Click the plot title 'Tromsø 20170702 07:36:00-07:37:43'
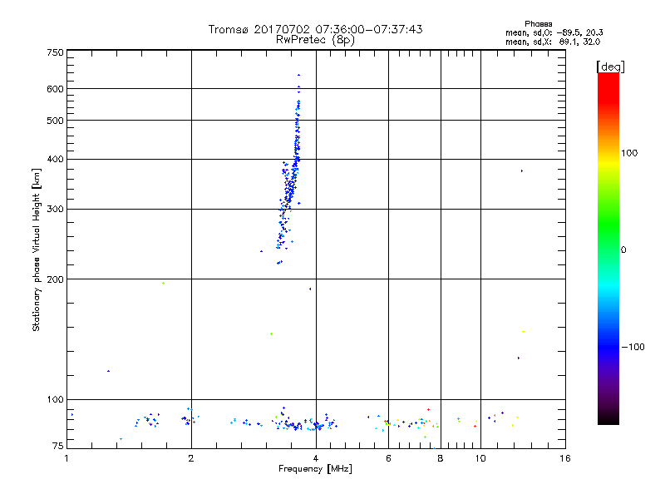Viewport: 665px width, 499px height. (x=315, y=29)
